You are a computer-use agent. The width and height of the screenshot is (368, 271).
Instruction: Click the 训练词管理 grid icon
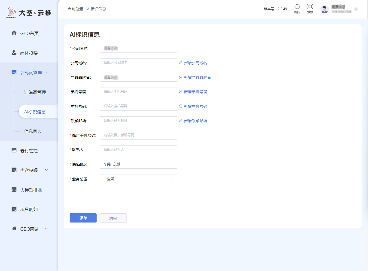[14, 72]
